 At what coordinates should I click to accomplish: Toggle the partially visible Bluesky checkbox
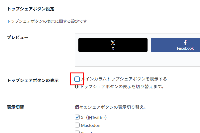(x=77, y=132)
